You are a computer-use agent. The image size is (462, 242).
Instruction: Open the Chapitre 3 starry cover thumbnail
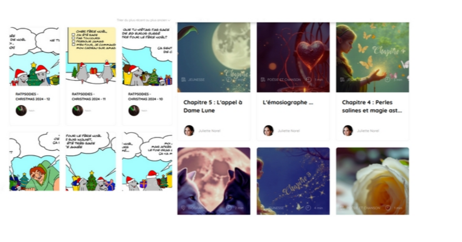pos(293,181)
